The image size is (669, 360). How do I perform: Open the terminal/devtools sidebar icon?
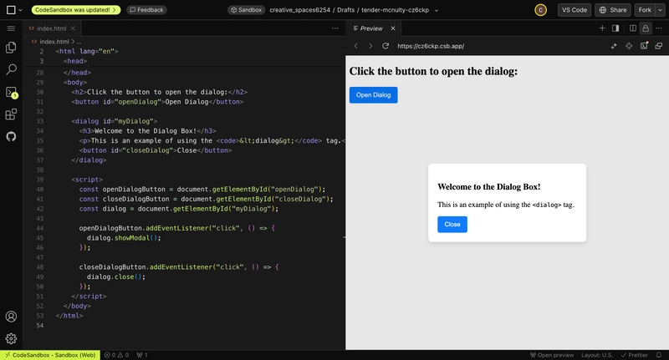[x=12, y=93]
